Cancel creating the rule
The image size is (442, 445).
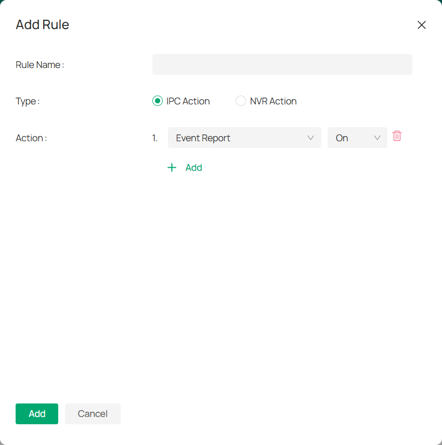[93, 414]
